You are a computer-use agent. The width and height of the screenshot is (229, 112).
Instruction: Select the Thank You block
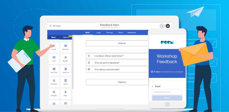coord(117,82)
